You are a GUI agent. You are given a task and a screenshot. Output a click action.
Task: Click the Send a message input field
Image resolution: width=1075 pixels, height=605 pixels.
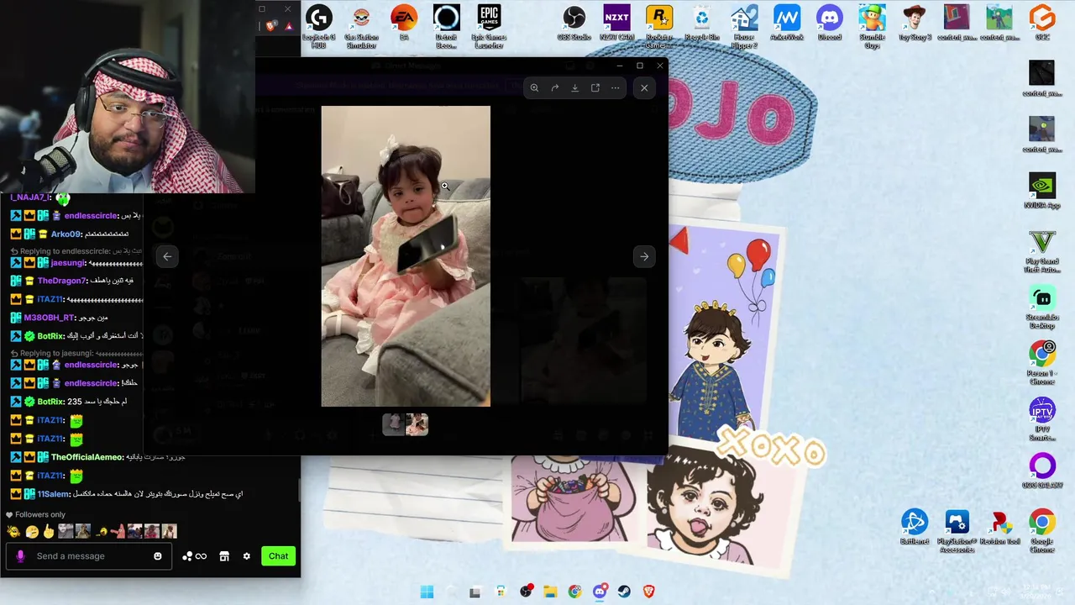coord(88,556)
